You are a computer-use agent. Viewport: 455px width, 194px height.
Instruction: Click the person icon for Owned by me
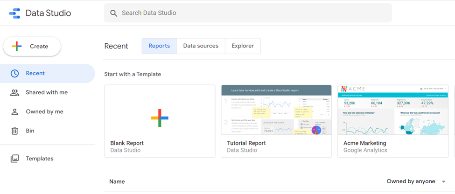coord(14,112)
